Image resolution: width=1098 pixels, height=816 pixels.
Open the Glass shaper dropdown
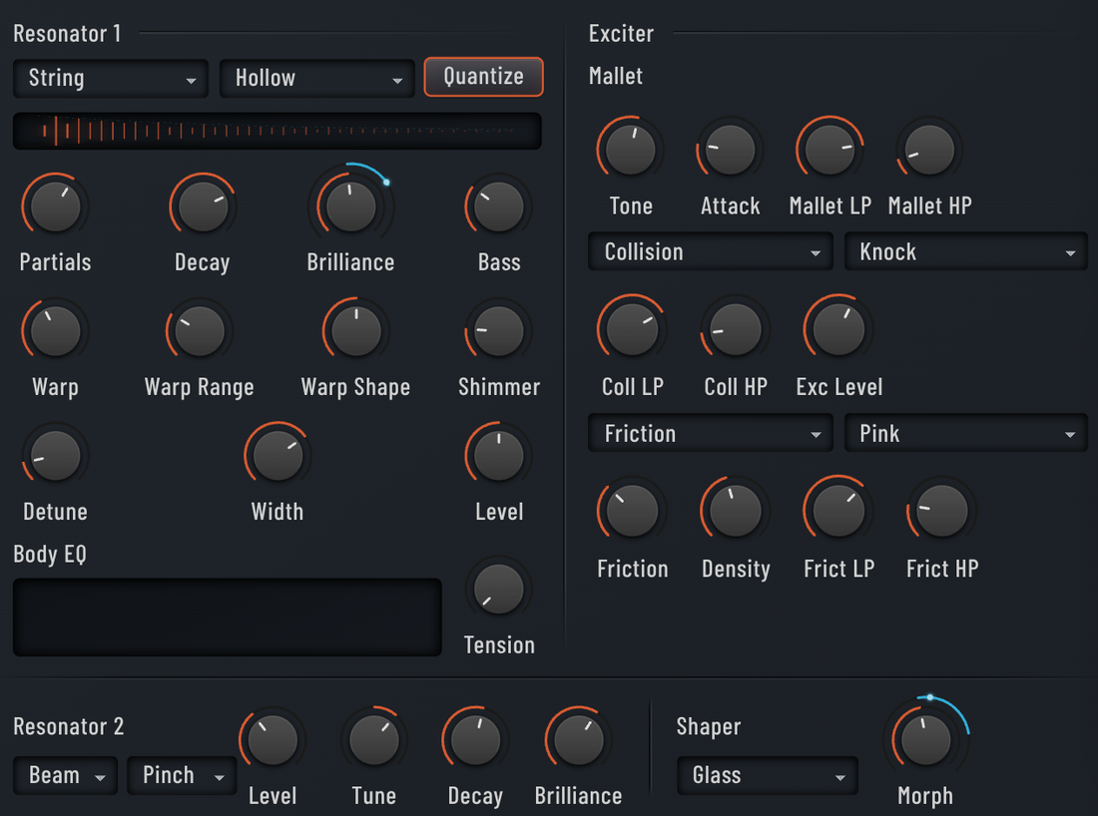point(767,775)
